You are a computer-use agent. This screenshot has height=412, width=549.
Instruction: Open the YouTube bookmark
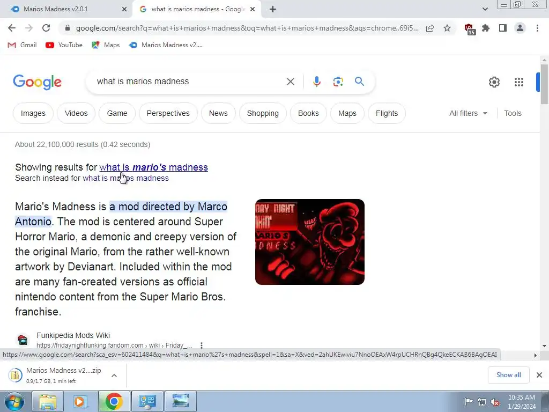[64, 45]
